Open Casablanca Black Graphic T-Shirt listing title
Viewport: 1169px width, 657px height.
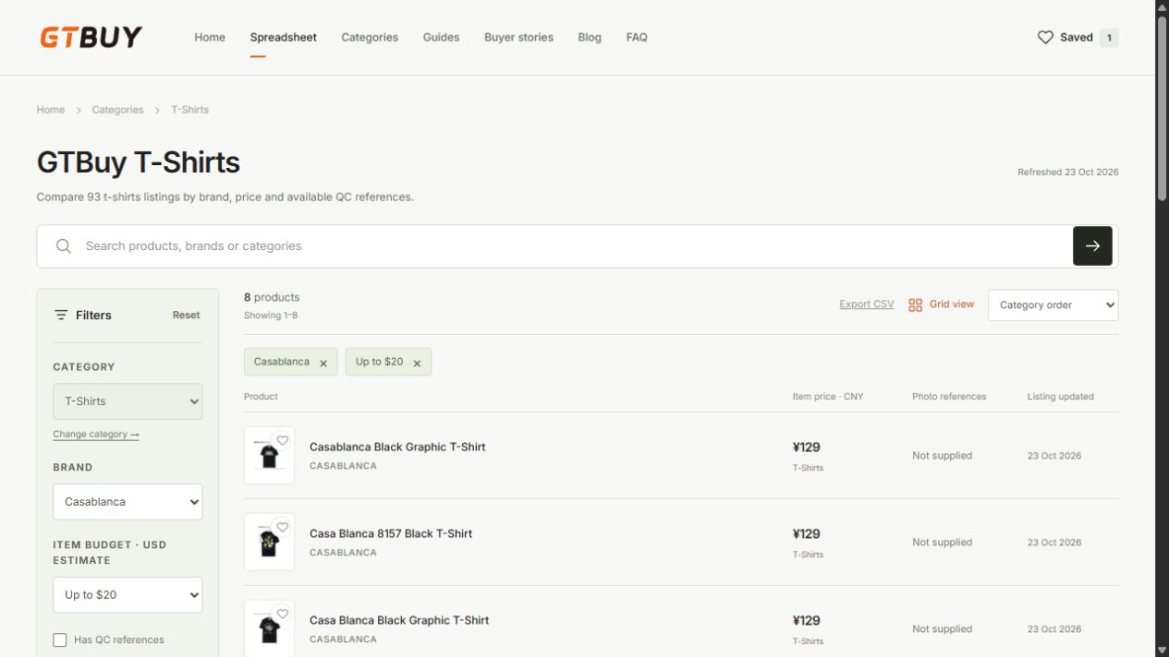click(x=397, y=447)
